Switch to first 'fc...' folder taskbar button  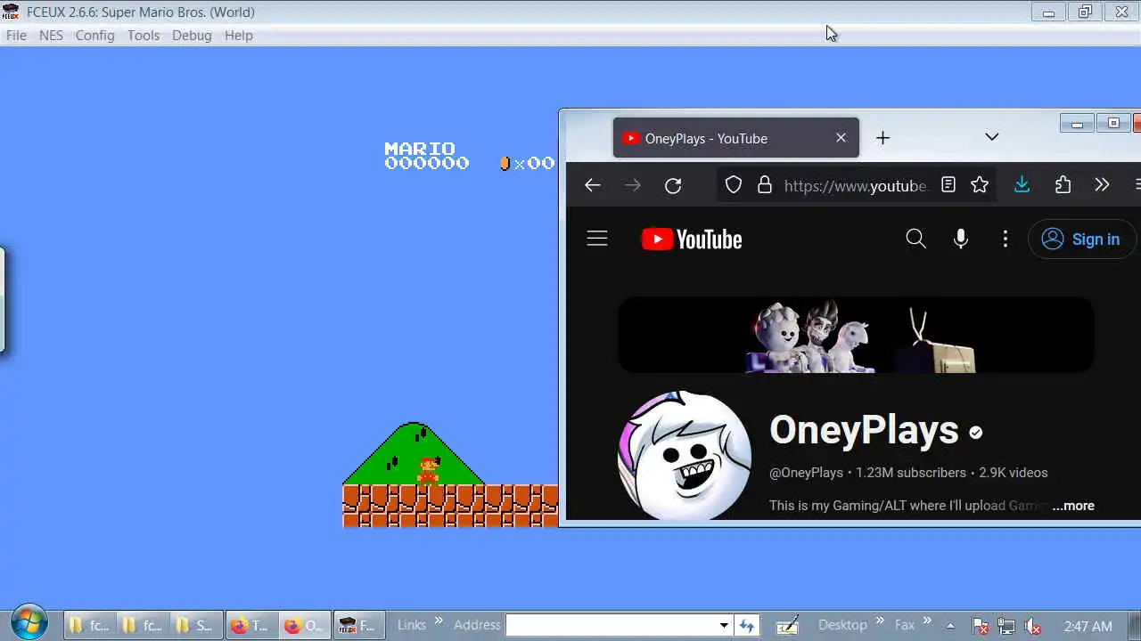click(x=89, y=626)
